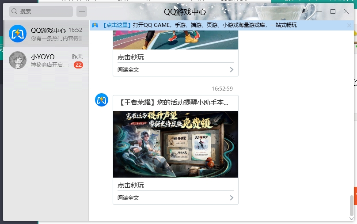Click the basketball court image thumbnail

pyautogui.click(x=175, y=40)
